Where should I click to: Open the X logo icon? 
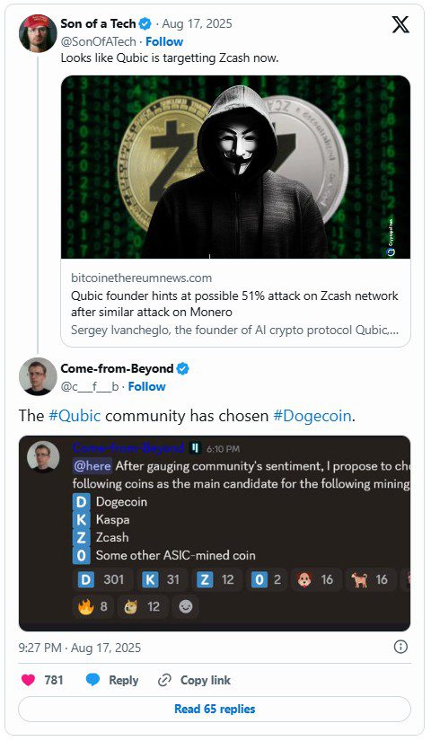(400, 25)
